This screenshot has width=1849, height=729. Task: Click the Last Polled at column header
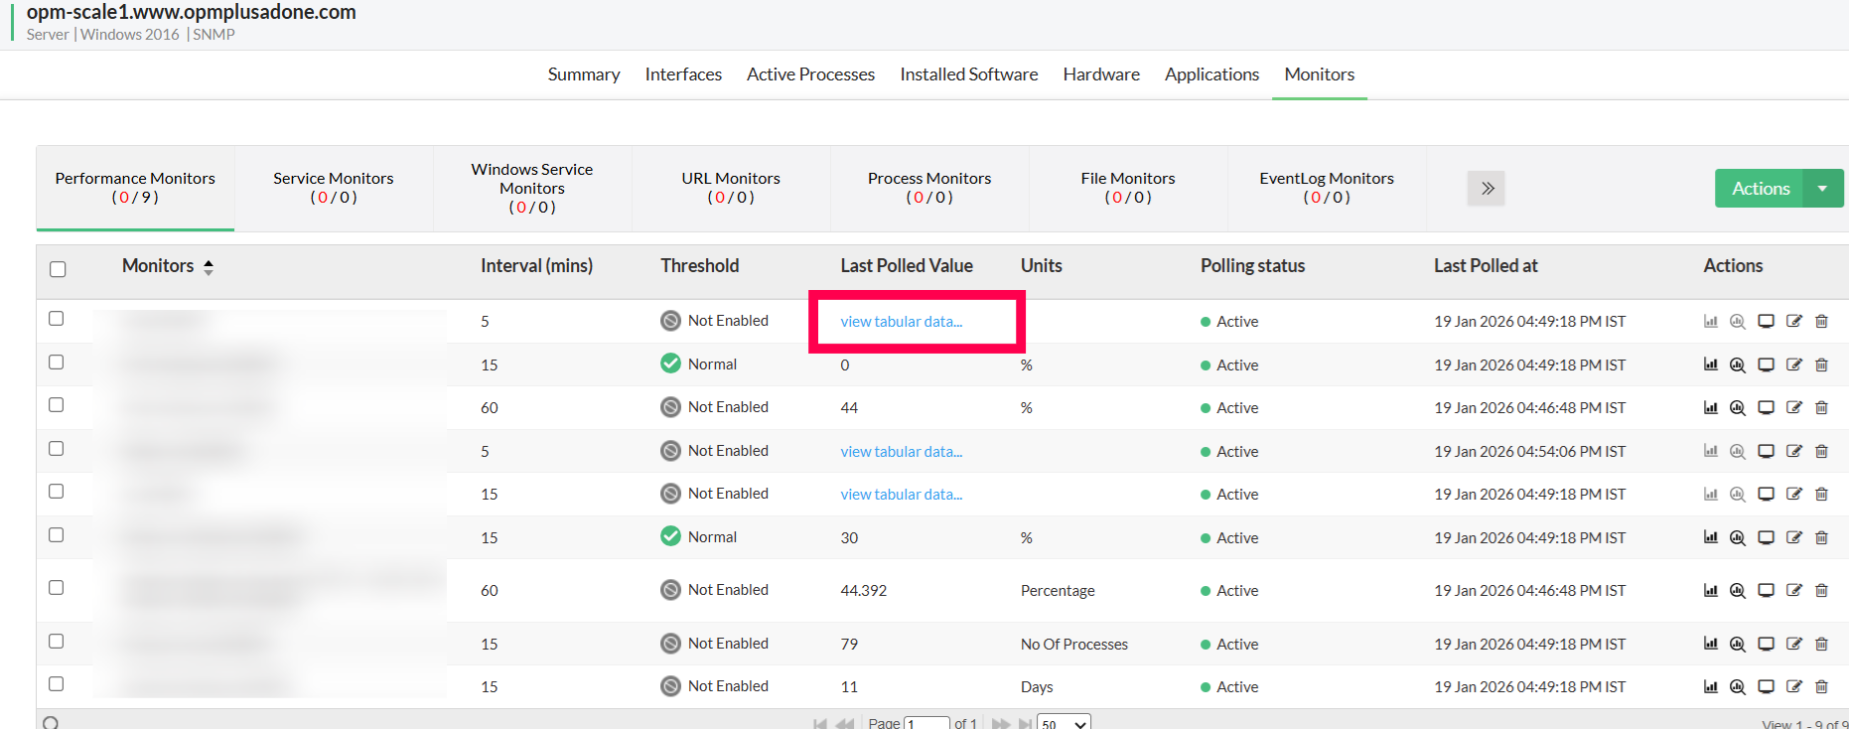(x=1486, y=266)
